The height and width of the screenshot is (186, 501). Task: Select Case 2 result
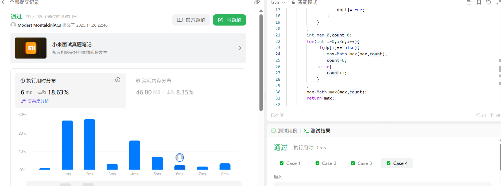click(x=326, y=163)
